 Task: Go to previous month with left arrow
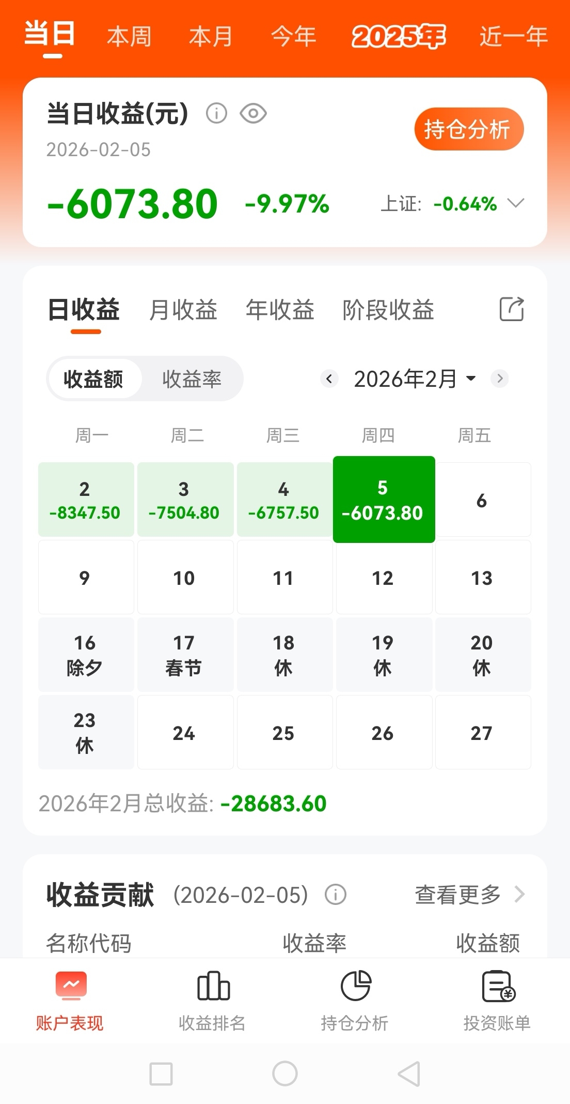click(329, 379)
